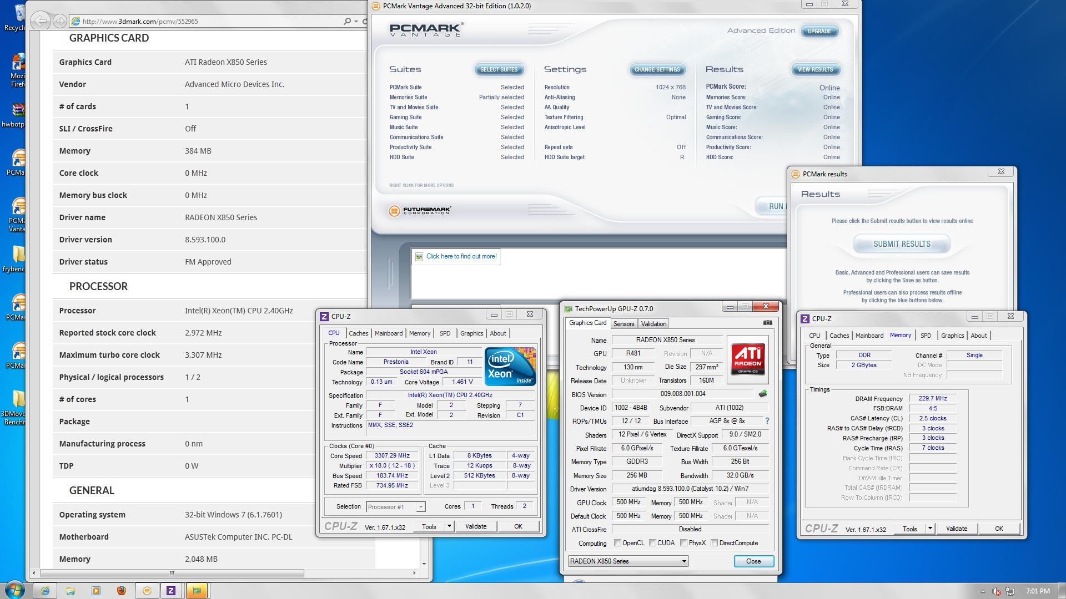Open the RADEON X850 Series card dropdown
1066x599 pixels.
[628, 561]
